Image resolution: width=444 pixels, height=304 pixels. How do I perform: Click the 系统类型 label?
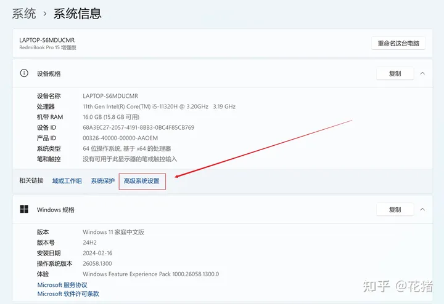[49, 148]
